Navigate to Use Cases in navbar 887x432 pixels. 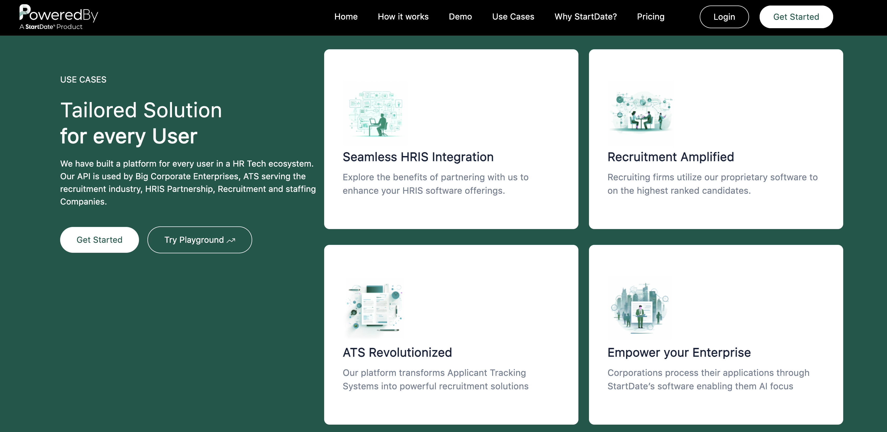513,17
